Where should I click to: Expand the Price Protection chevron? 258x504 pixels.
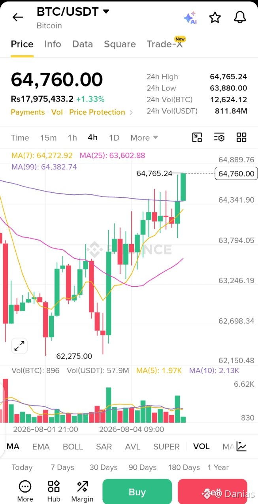tap(131, 113)
